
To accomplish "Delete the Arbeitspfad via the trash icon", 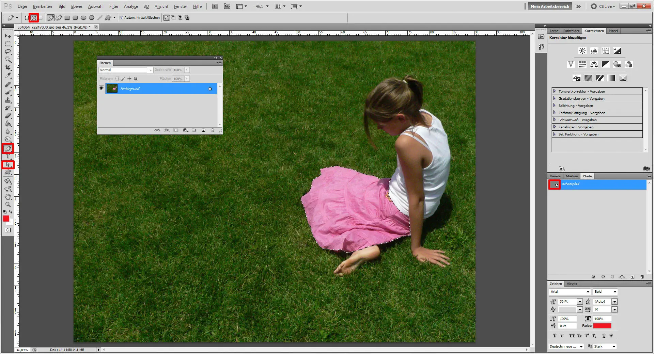I will (x=642, y=277).
